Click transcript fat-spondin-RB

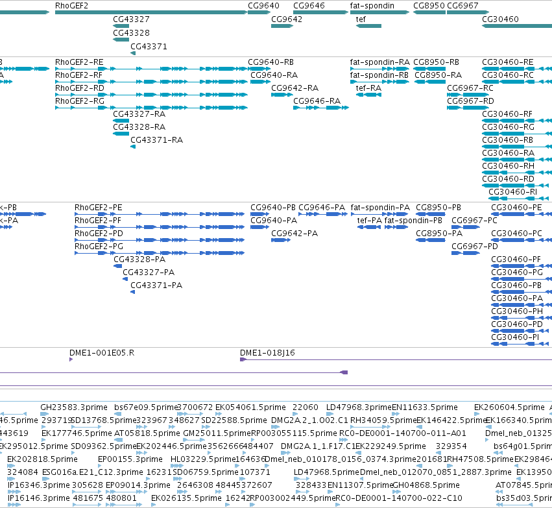[379, 75]
